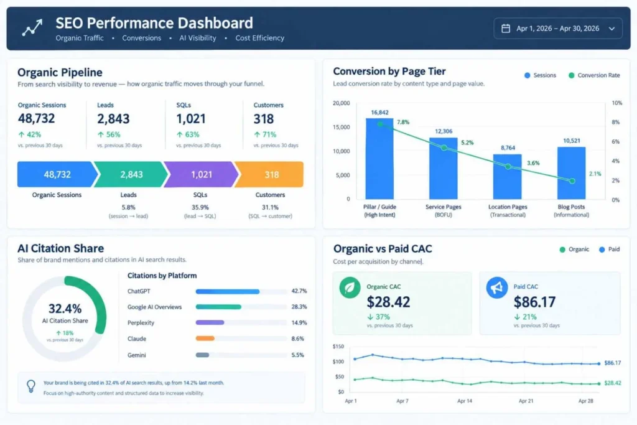Click the Citations by Platform subheading

click(x=162, y=276)
